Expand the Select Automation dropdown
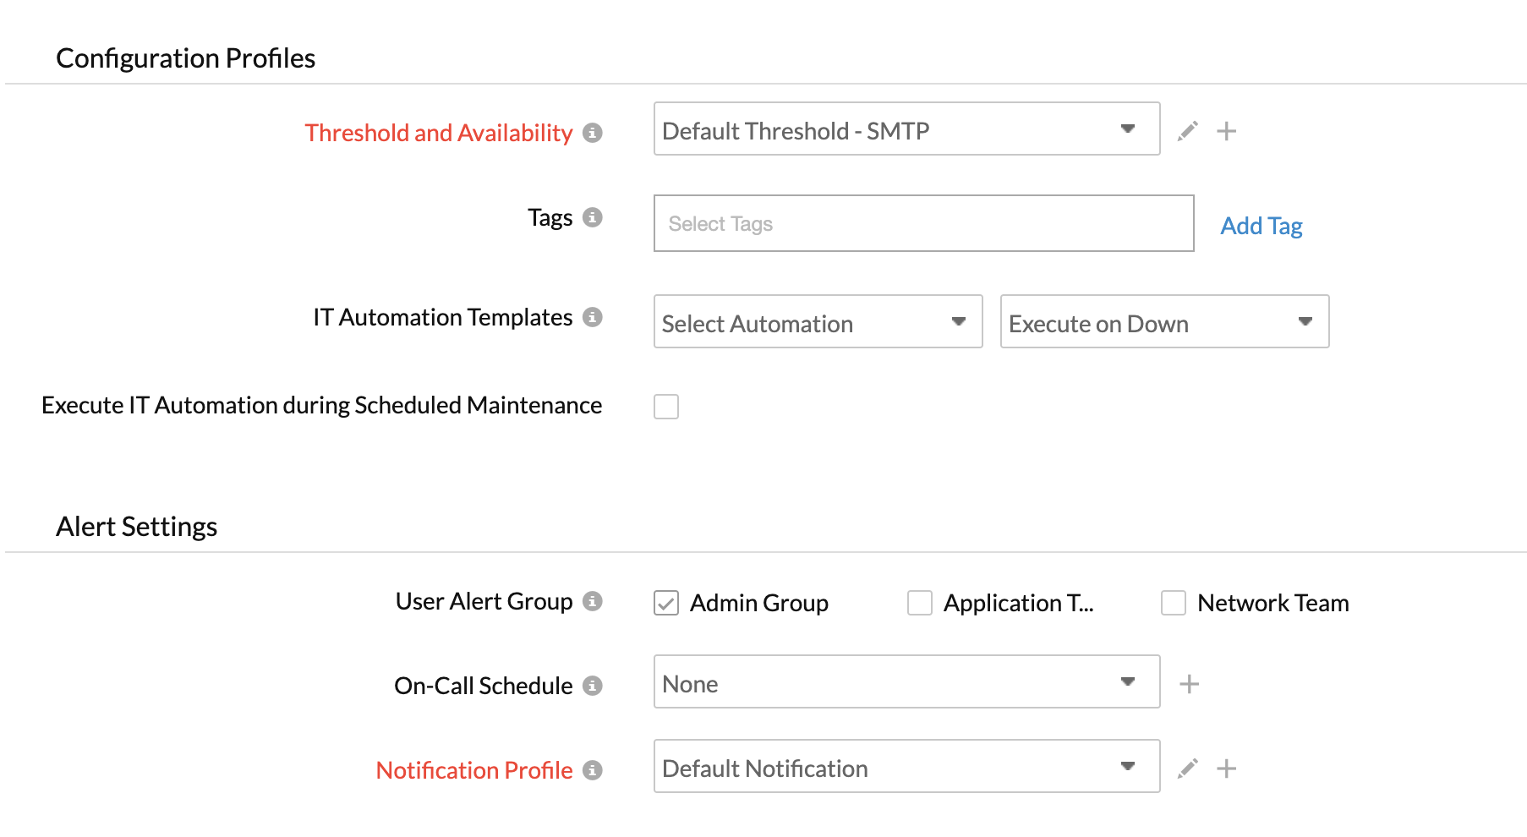The image size is (1527, 837). point(818,322)
